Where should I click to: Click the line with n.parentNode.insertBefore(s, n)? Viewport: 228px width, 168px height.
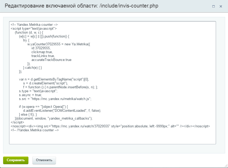(60, 87)
